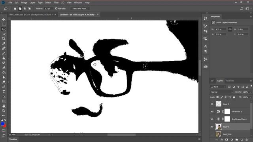Screen dimensions: 253x142
Task: Open the Image menu
Action: tap(24, 3)
